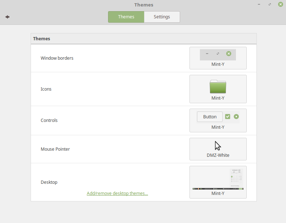Click the Mouse Pointer row label
Viewport: 286px width, 223px height.
pyautogui.click(x=55, y=149)
